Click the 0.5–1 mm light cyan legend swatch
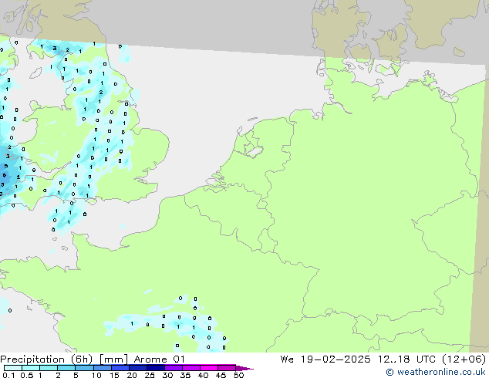Screen dimensions: 489x378 pyautogui.click(x=31, y=368)
